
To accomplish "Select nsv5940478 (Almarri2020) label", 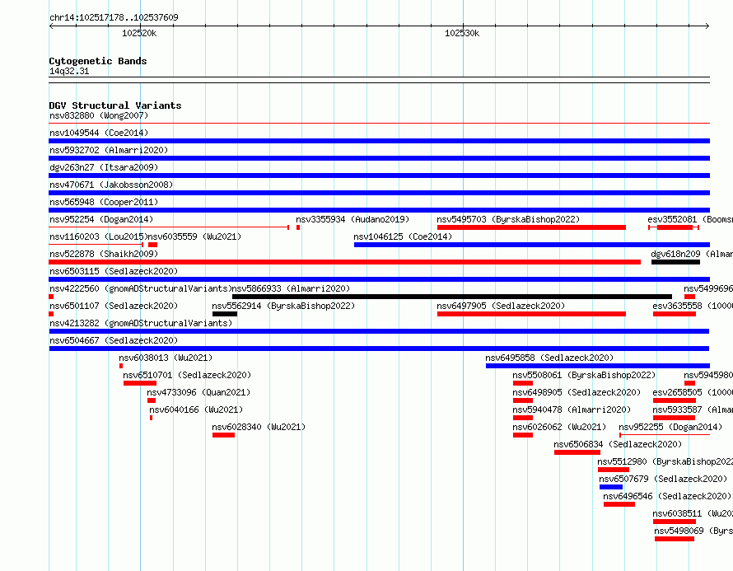I will pos(572,410).
